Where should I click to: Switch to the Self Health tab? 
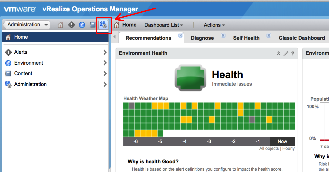coord(246,38)
